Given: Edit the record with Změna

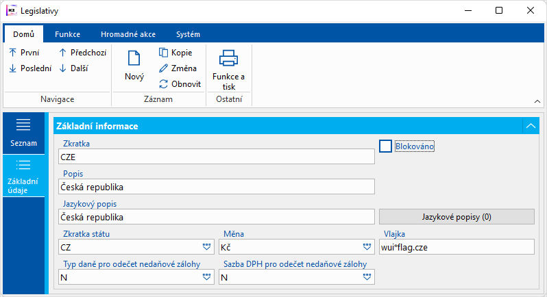Looking at the screenshot, I should point(178,68).
